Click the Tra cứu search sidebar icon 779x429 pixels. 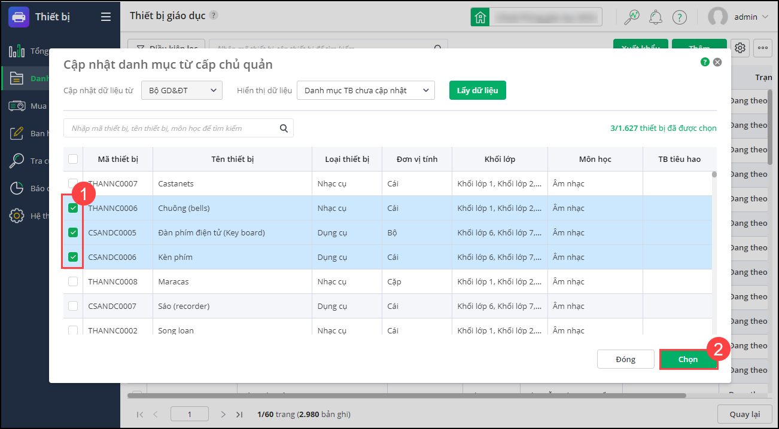pyautogui.click(x=17, y=161)
